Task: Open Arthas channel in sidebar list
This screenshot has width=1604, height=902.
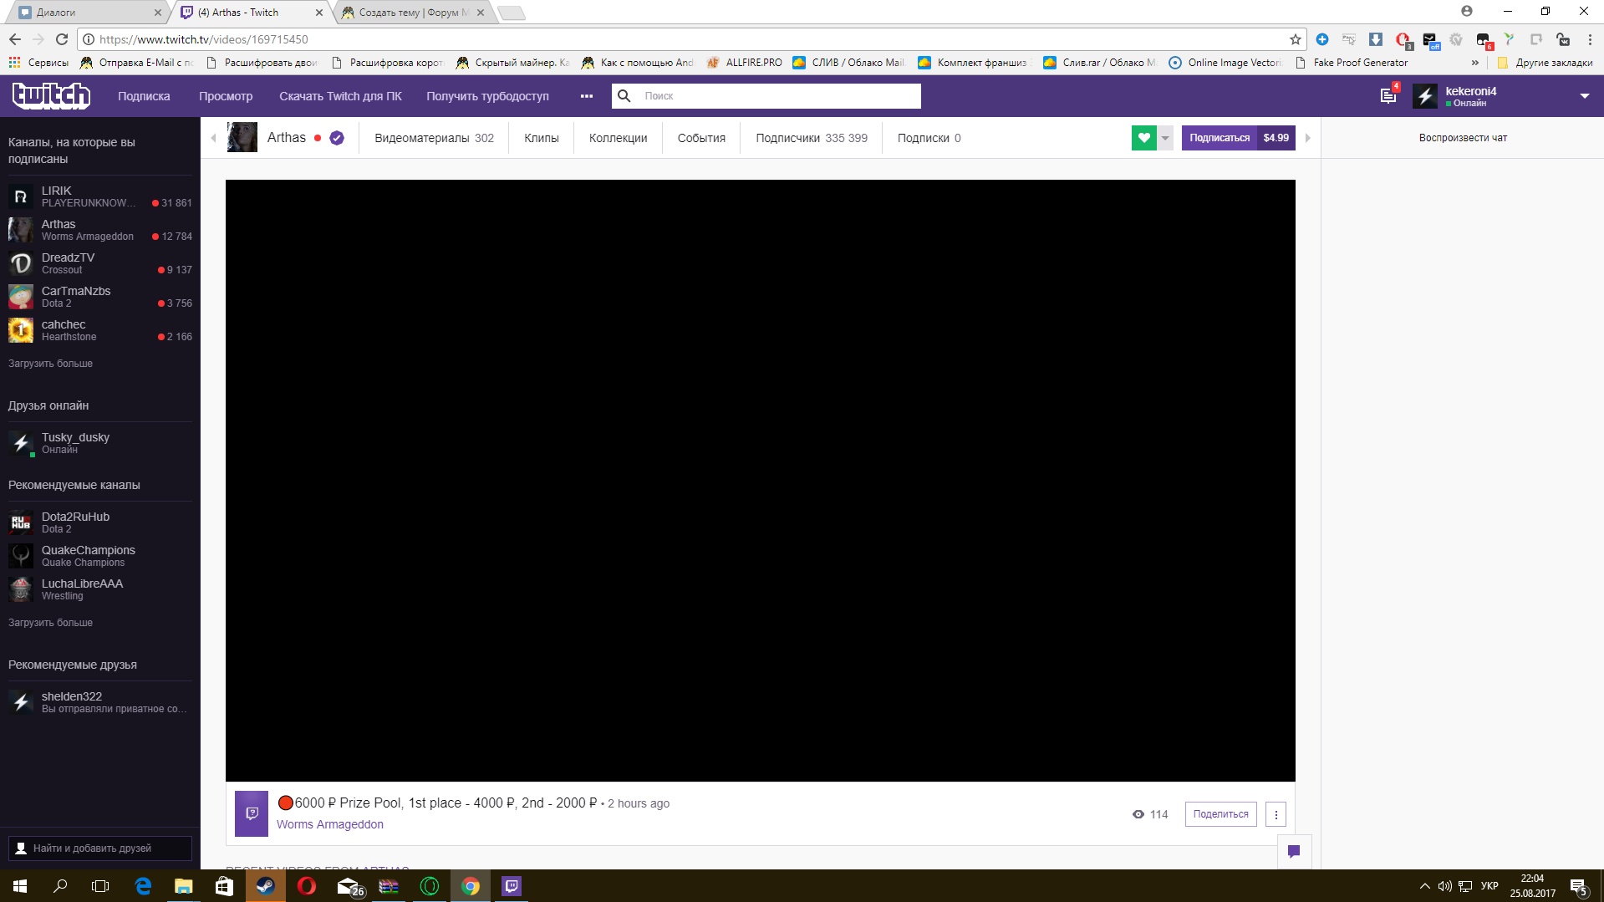Action: coord(100,230)
